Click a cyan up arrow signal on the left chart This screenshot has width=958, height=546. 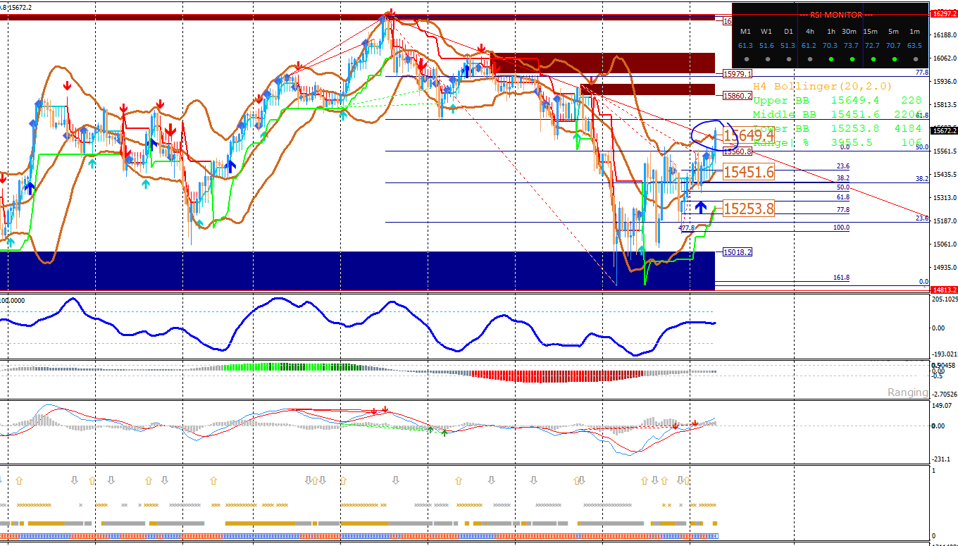pos(93,163)
